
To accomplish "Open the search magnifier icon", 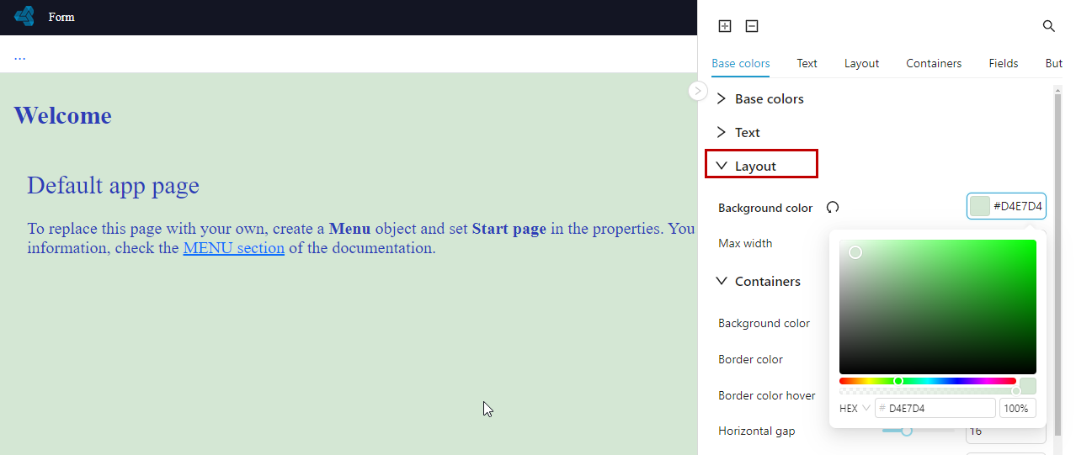I will pos(1049,26).
